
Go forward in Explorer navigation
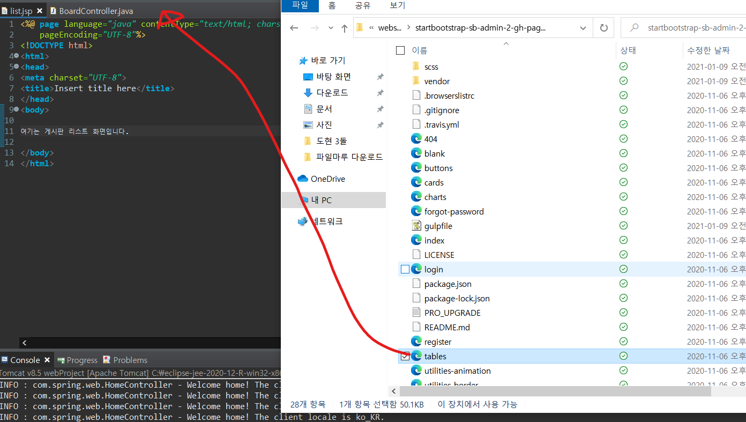tap(315, 28)
